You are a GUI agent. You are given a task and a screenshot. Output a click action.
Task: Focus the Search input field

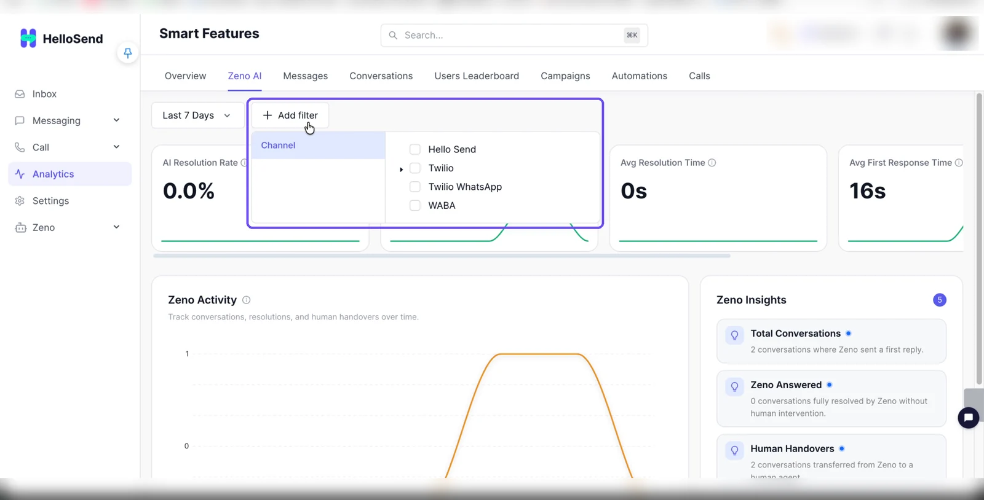click(x=514, y=35)
